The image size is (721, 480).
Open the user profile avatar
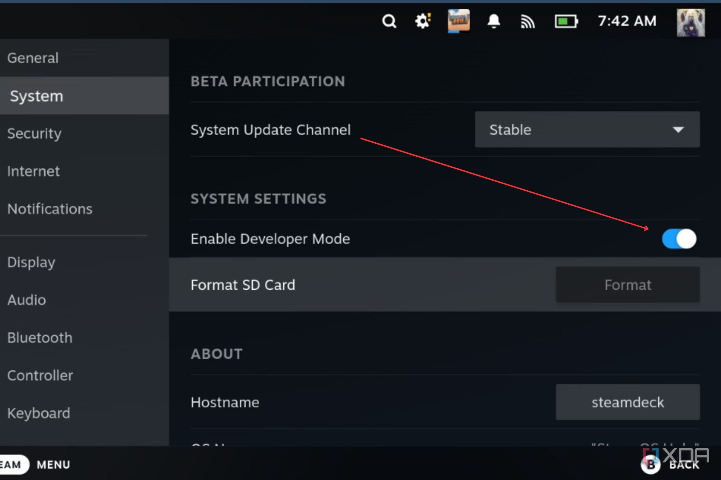(x=690, y=23)
